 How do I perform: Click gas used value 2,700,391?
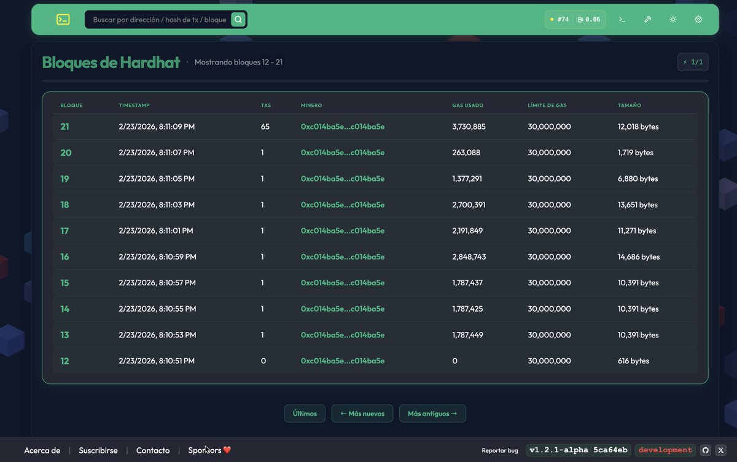coord(469,205)
